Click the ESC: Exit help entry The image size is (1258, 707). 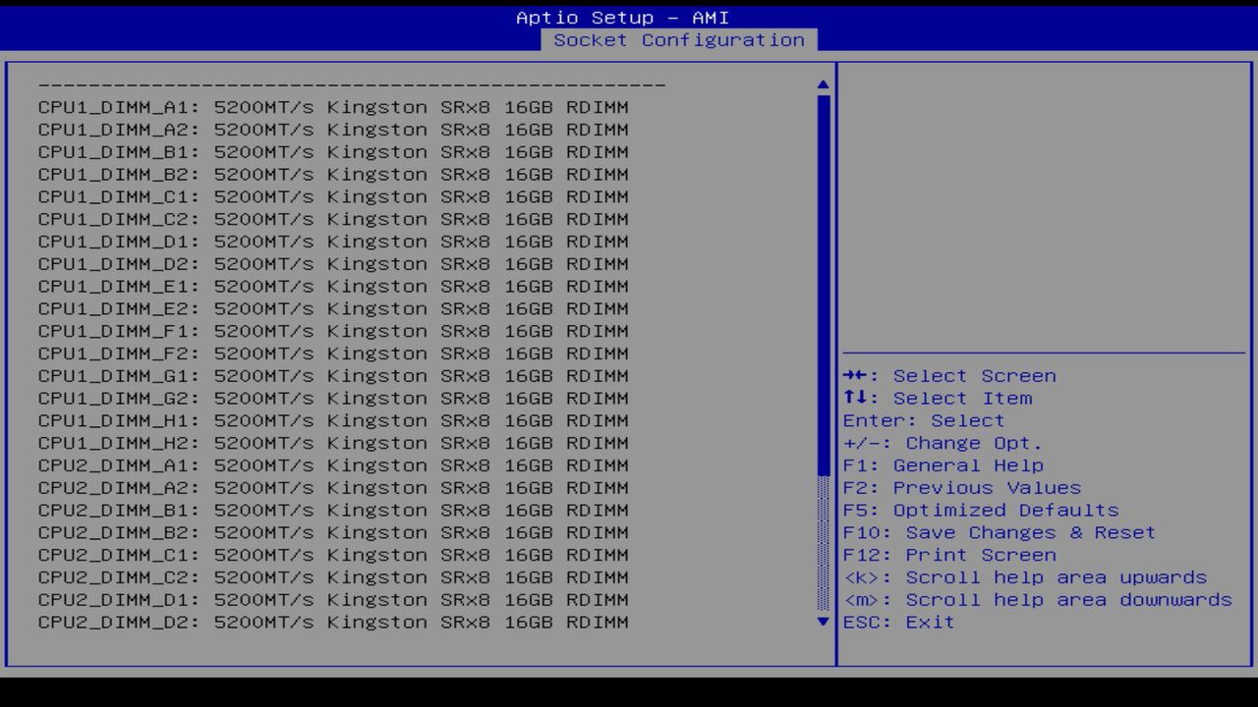(x=897, y=622)
